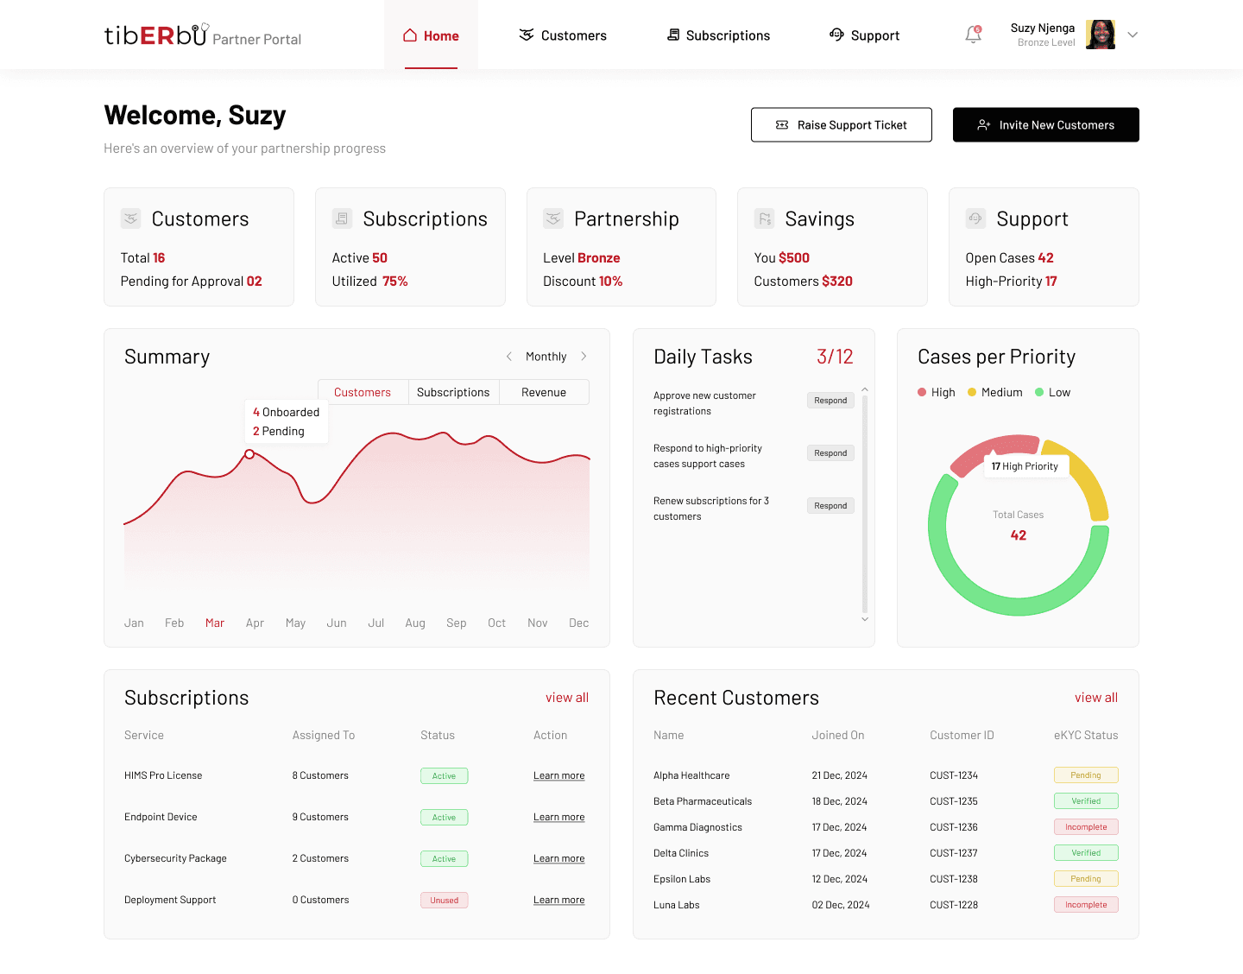Click the Subscriptions card receipt icon
The image size is (1243, 974).
click(x=342, y=218)
